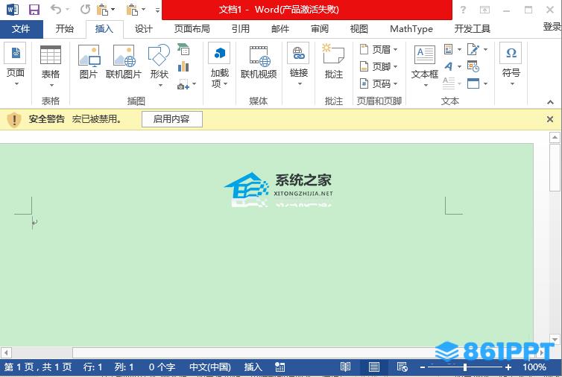
Task: Click the 100% zoom level
Action: pyautogui.click(x=534, y=367)
